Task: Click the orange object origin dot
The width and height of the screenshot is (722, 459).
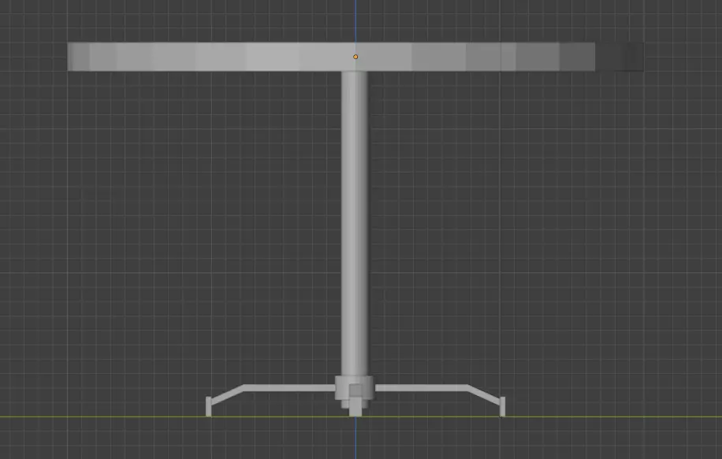Action: coord(355,57)
